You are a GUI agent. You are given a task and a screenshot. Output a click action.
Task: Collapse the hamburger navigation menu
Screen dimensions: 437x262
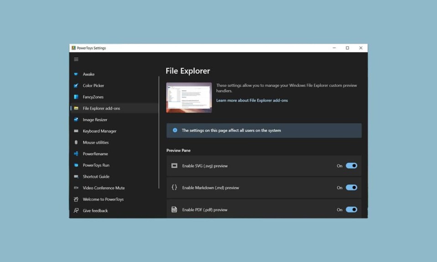(76, 59)
